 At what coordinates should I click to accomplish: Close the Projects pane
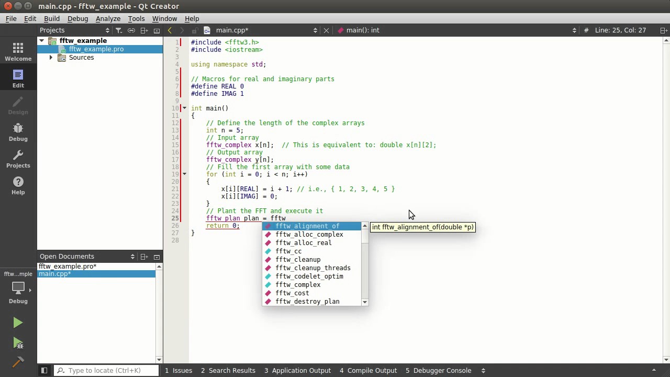pyautogui.click(x=157, y=30)
